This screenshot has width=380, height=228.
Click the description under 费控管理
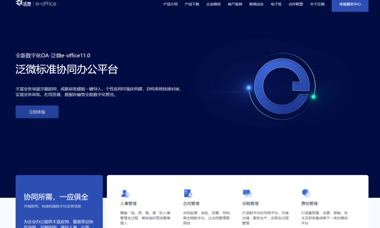tap(324, 218)
